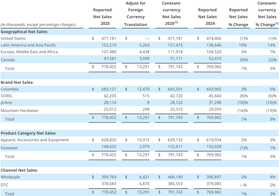This screenshot has width=280, height=196.
Task: Click DTC currency adjustment 6,870
Action: pos(144,184)
